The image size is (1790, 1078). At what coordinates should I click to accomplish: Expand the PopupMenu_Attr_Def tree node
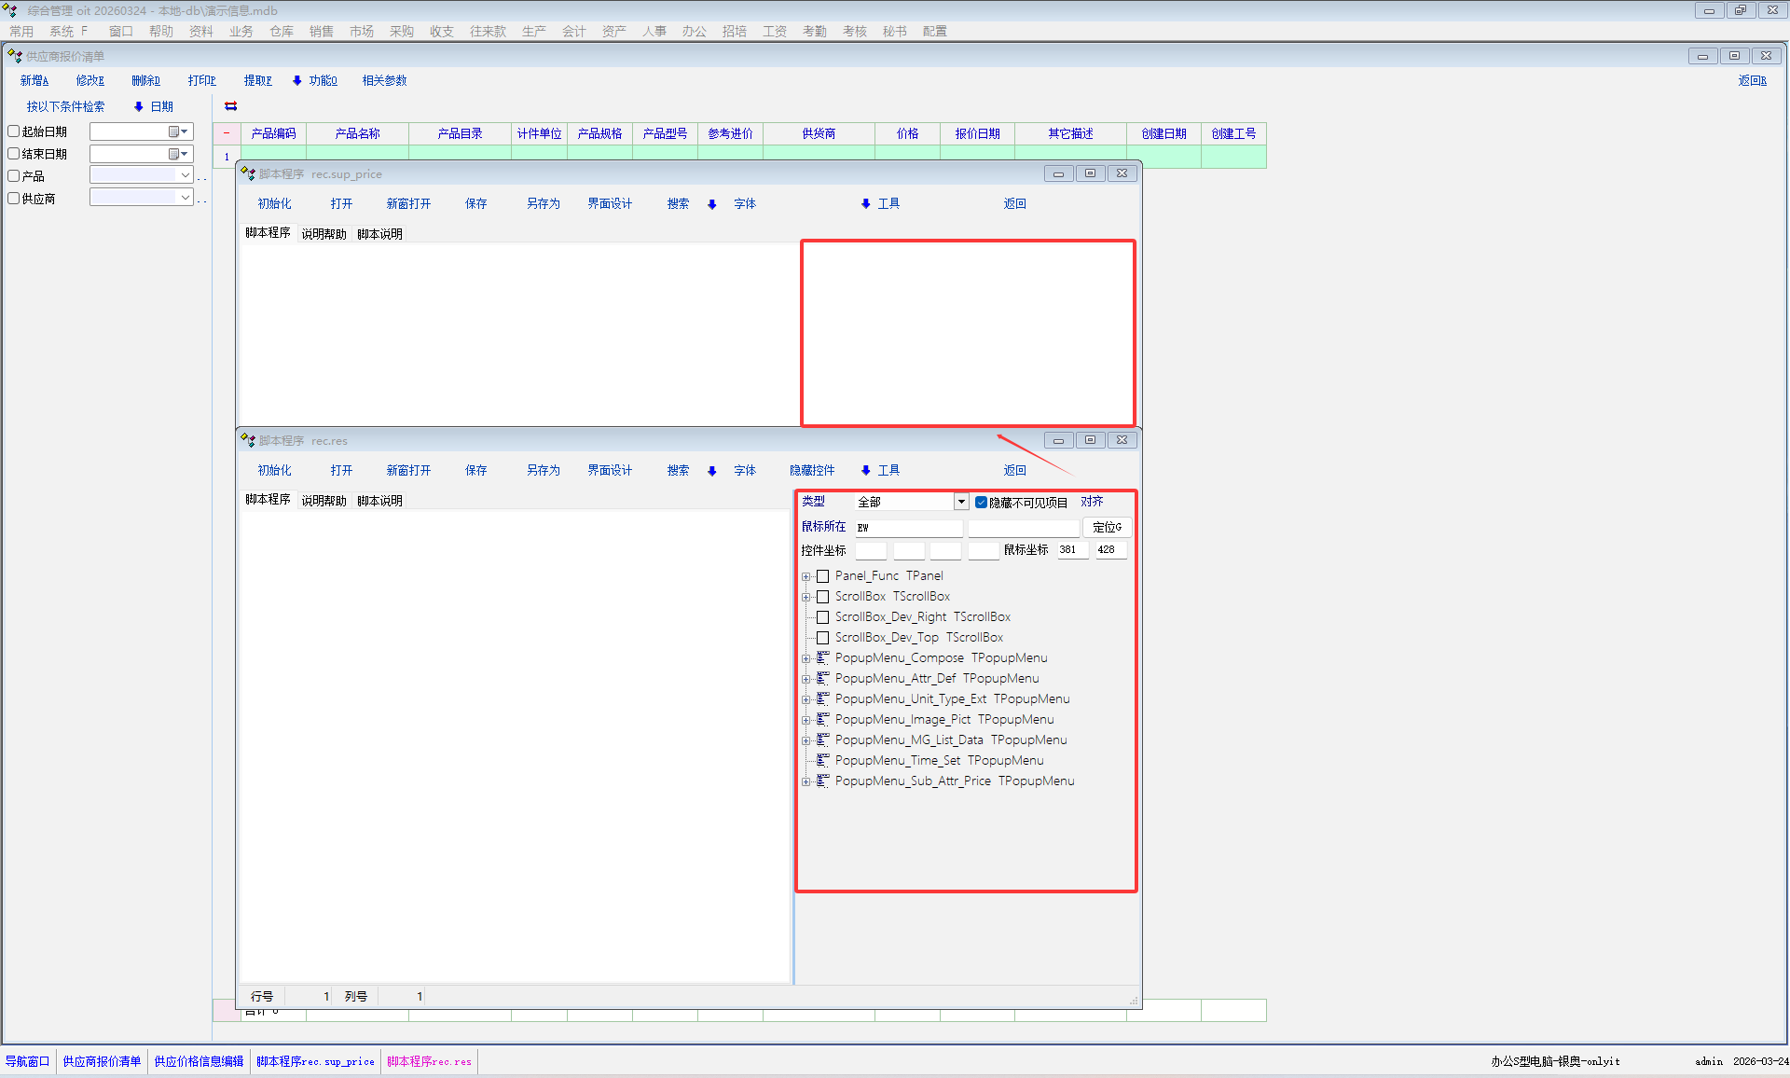[806, 679]
